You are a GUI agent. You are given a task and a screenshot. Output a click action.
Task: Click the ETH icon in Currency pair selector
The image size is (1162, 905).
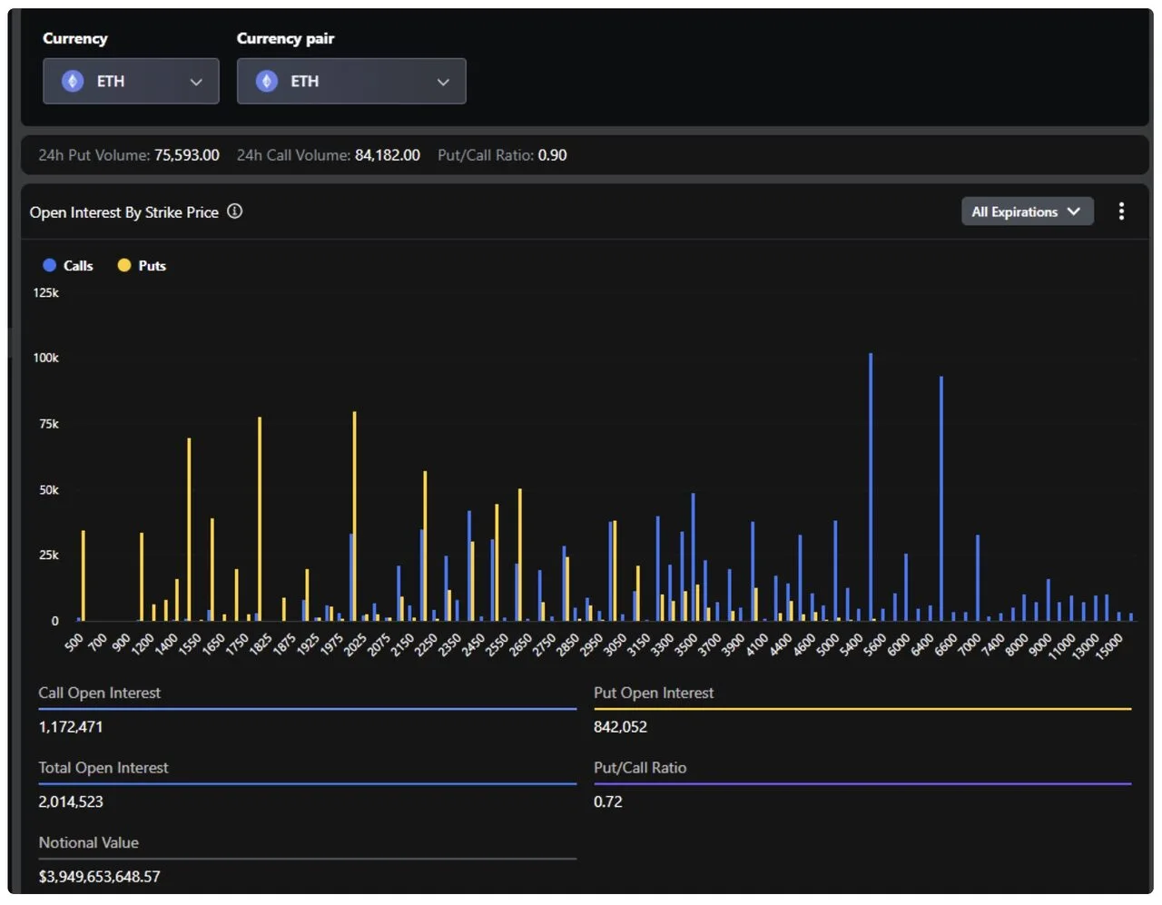(x=265, y=81)
